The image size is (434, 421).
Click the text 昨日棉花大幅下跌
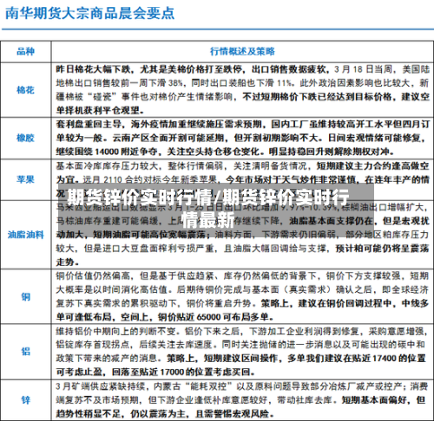pyautogui.click(x=93, y=69)
